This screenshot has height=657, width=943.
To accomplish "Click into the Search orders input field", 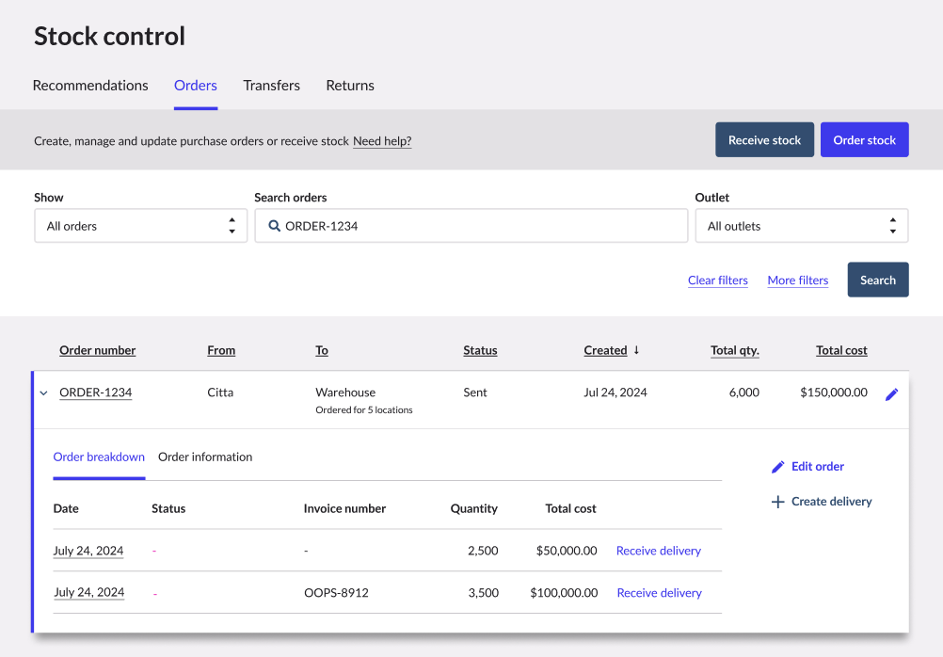I will (471, 226).
